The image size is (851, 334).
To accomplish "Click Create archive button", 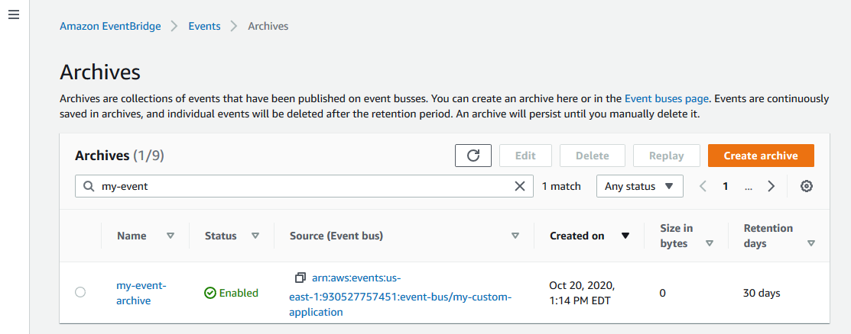I will 760,156.
